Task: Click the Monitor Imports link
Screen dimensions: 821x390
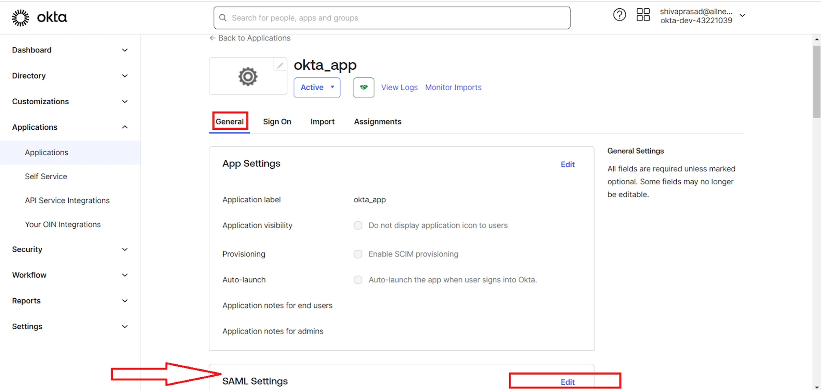Action: (453, 87)
